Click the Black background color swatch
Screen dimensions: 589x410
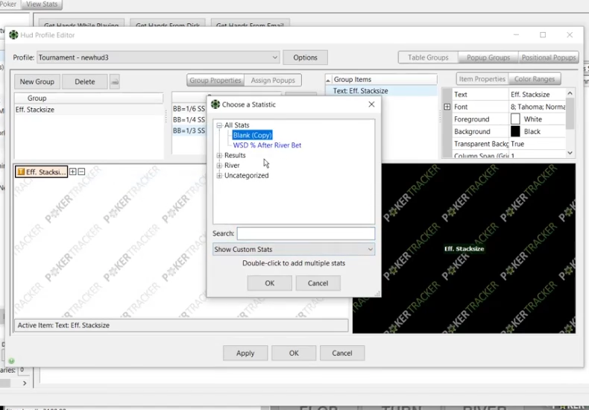click(x=515, y=131)
